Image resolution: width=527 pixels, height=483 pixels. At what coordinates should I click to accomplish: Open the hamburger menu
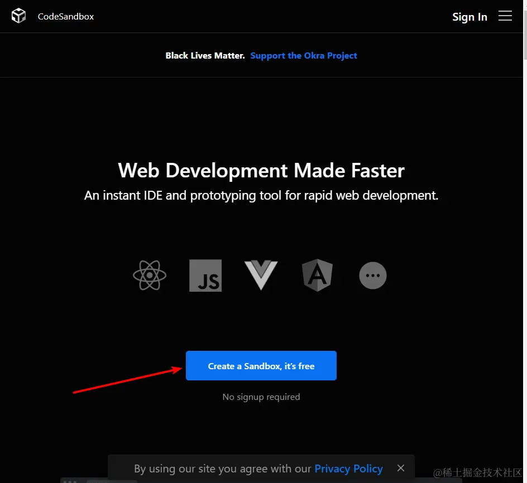[505, 16]
